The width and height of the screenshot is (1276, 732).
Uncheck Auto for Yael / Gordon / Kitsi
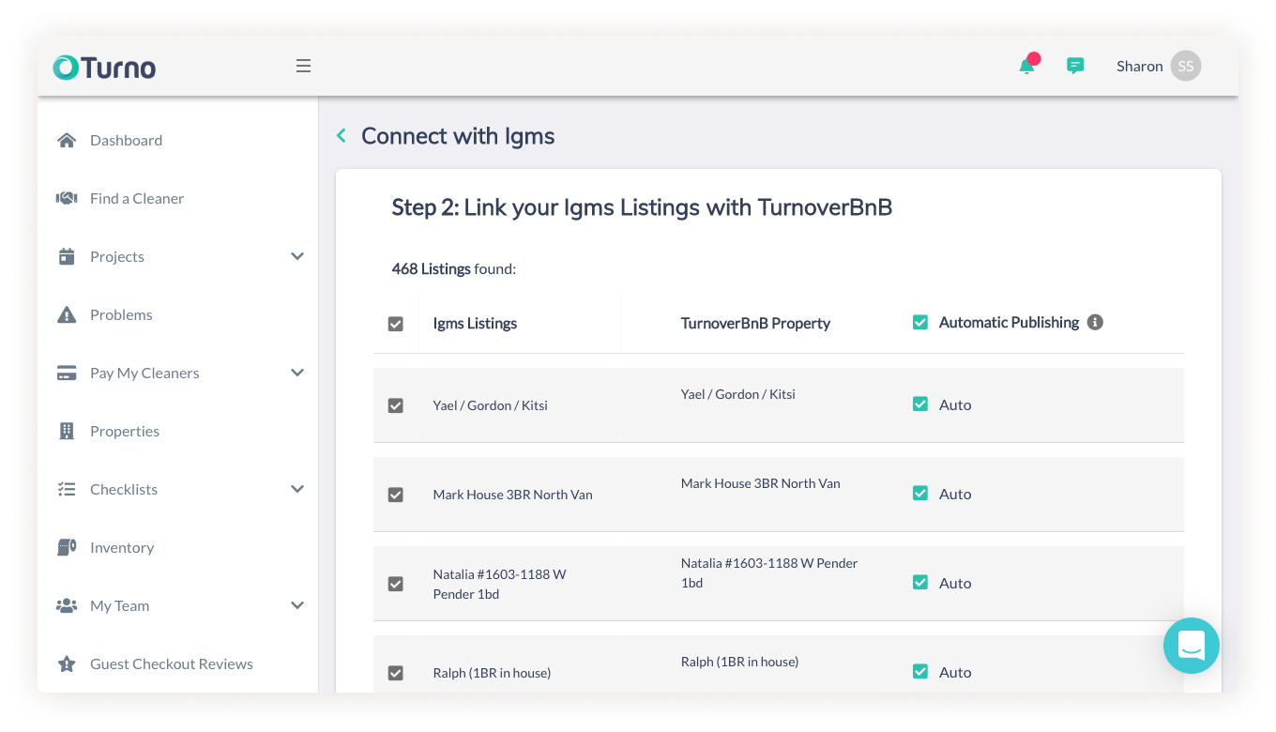point(920,404)
